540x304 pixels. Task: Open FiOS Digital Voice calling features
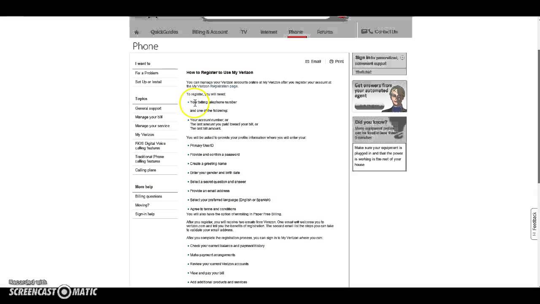(x=150, y=146)
